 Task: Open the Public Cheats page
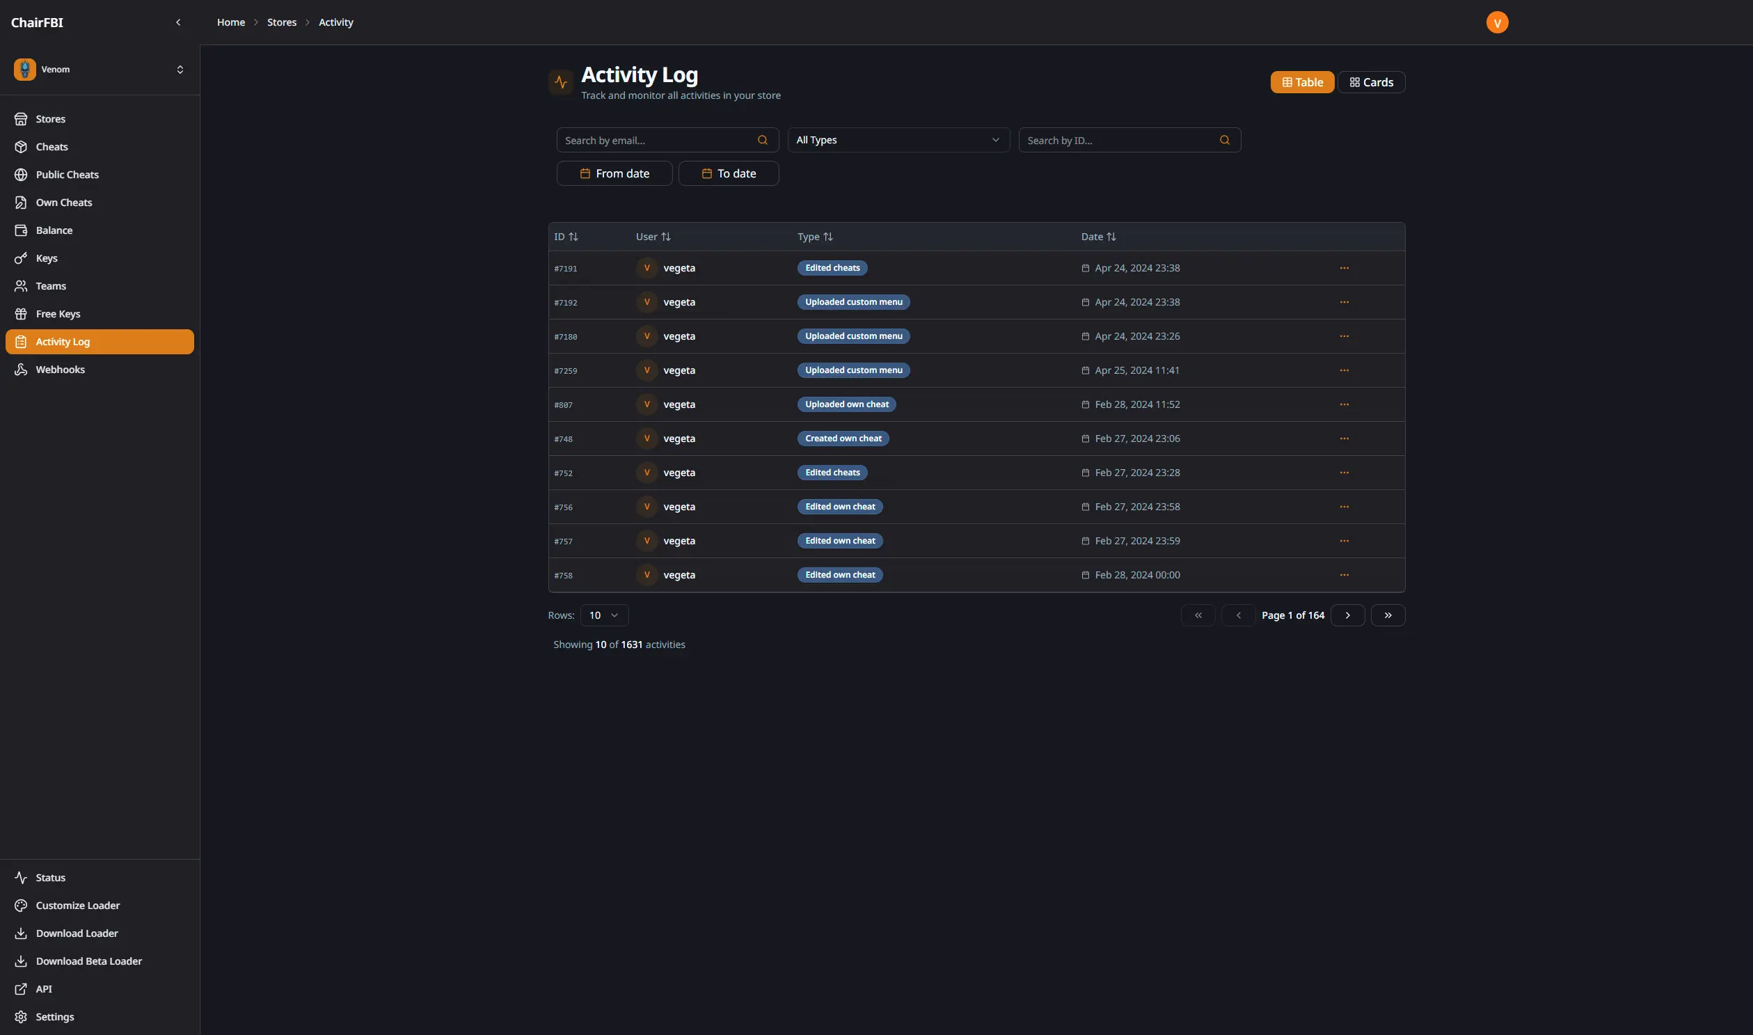67,175
